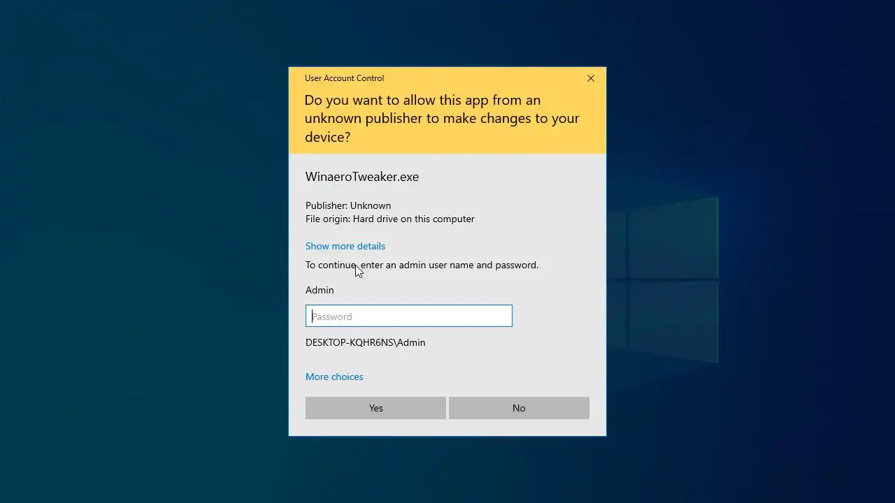Click the 'To continue, enter an admin' instruction
This screenshot has height=503, width=895.
click(422, 265)
